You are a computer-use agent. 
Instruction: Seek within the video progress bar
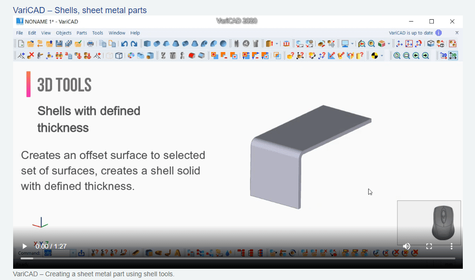coord(238,258)
